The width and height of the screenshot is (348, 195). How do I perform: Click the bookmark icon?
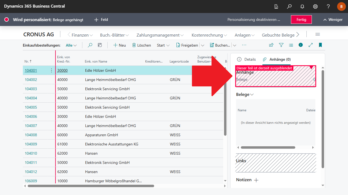pyautogui.click(x=320, y=45)
